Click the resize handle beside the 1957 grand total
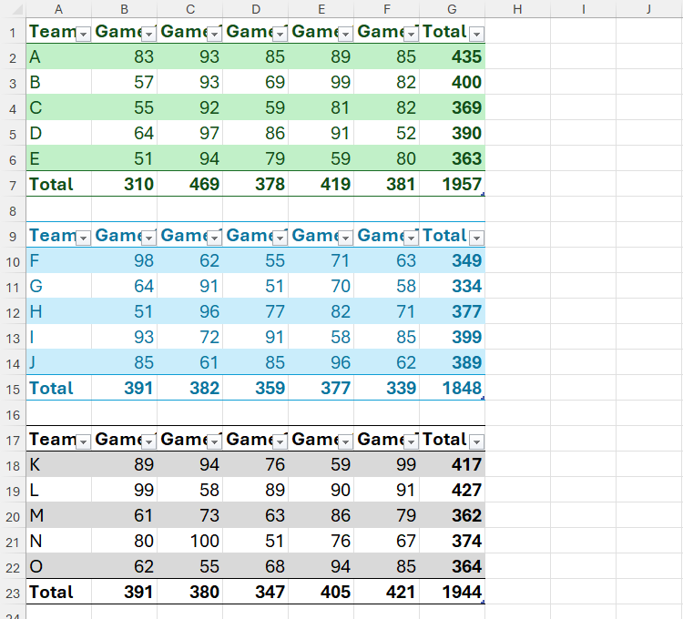Viewport: 683px width, 619px height. (x=482, y=194)
